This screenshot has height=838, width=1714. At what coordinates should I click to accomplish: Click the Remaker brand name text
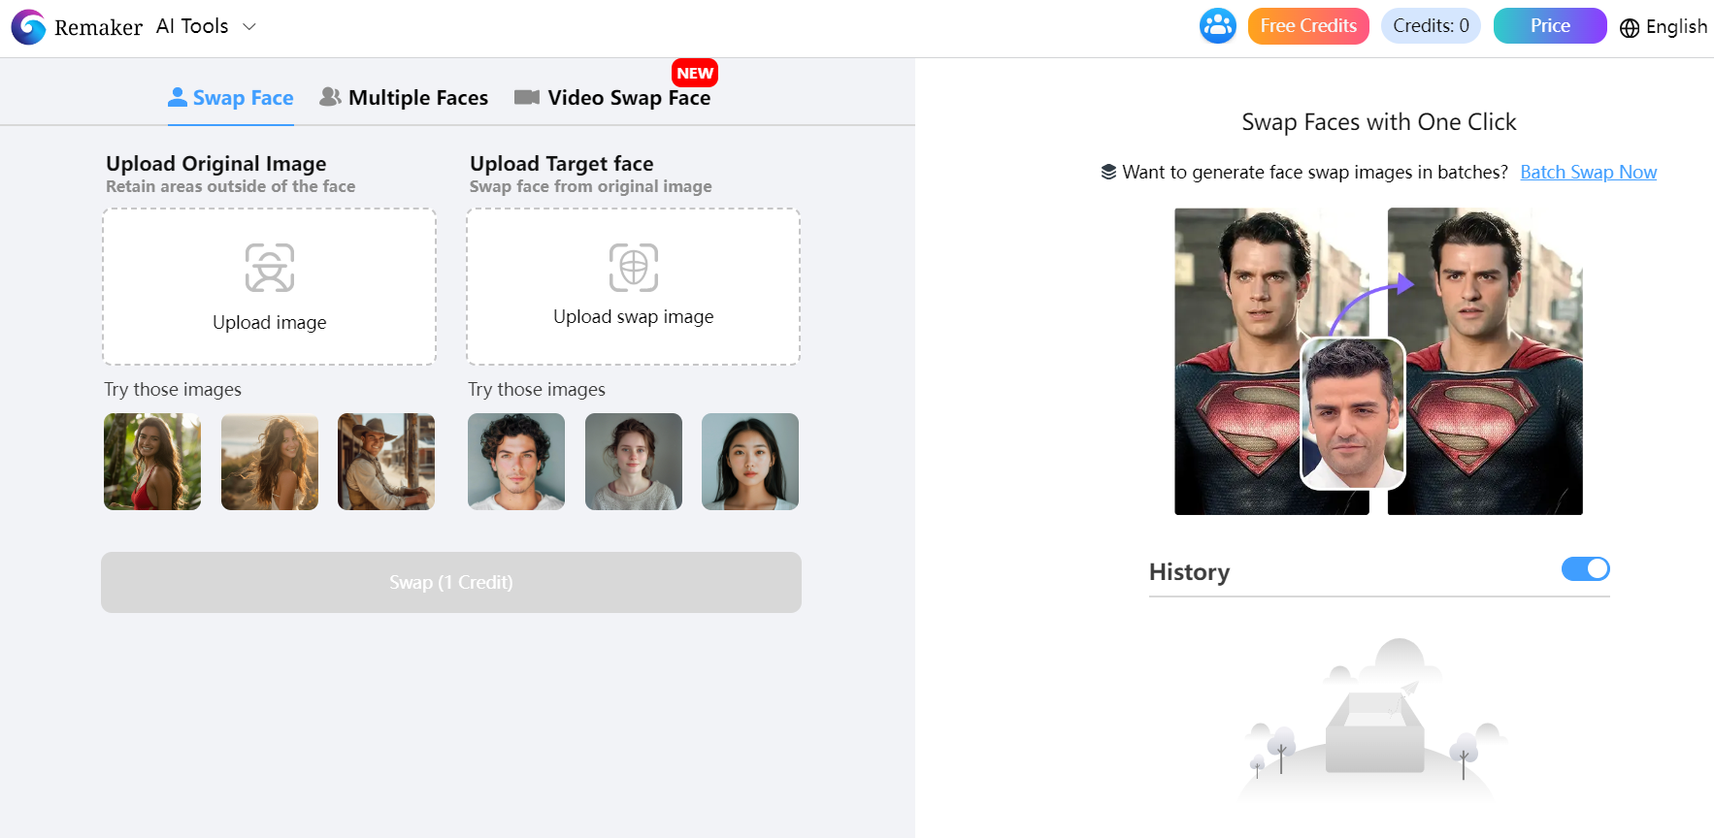99,27
